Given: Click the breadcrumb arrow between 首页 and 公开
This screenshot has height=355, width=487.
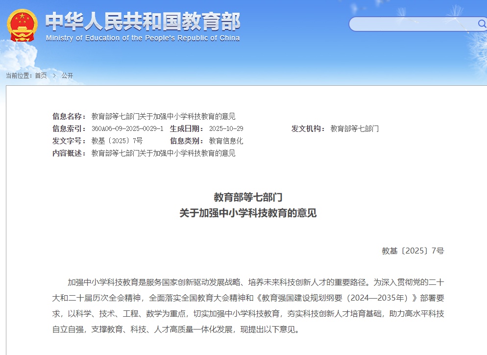Looking at the screenshot, I should pos(54,76).
